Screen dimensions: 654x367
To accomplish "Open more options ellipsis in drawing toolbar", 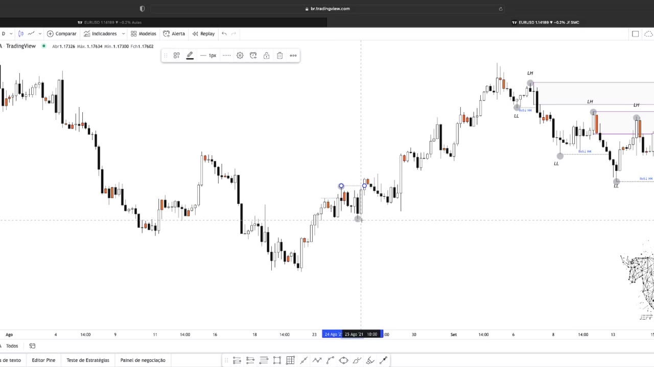I will tap(293, 56).
